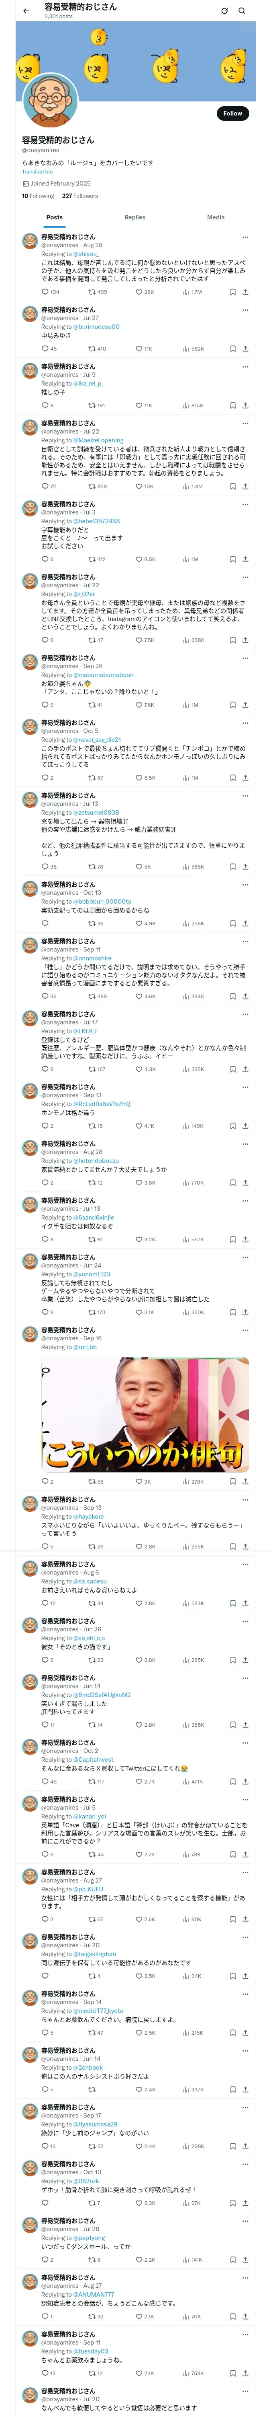Switch to the Replies tab
The height and width of the screenshot is (2415, 271).
134,217
